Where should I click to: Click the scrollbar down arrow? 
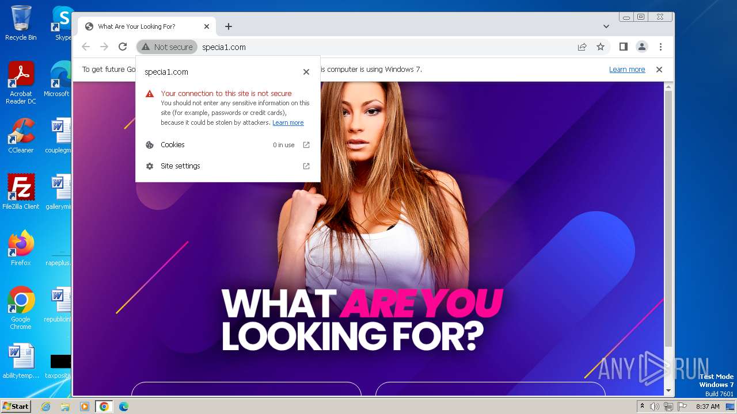668,391
